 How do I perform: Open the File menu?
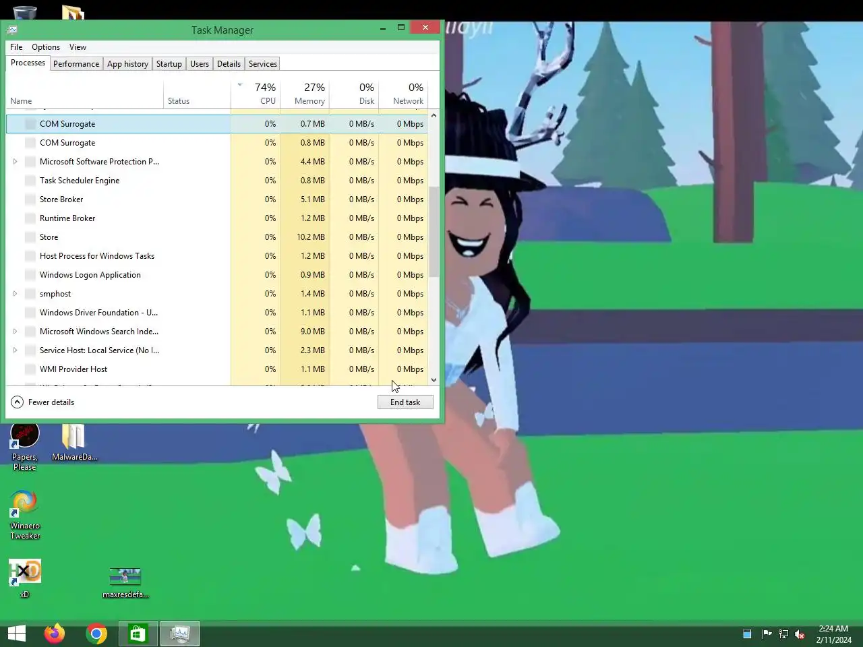coord(16,47)
